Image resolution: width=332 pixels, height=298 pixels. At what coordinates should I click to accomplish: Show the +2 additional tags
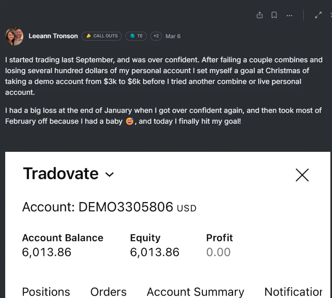pyautogui.click(x=156, y=36)
